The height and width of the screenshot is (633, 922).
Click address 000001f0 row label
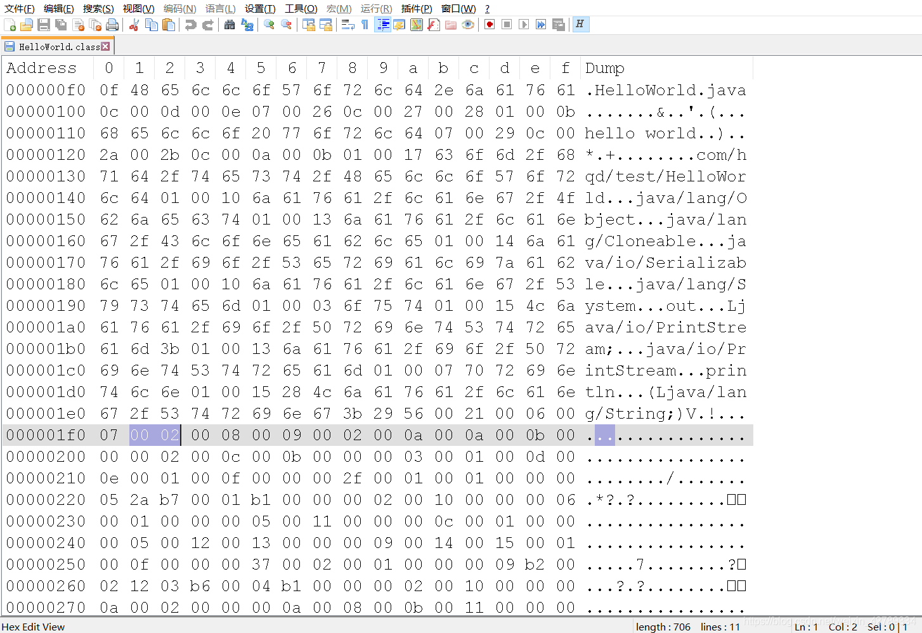[46, 435]
